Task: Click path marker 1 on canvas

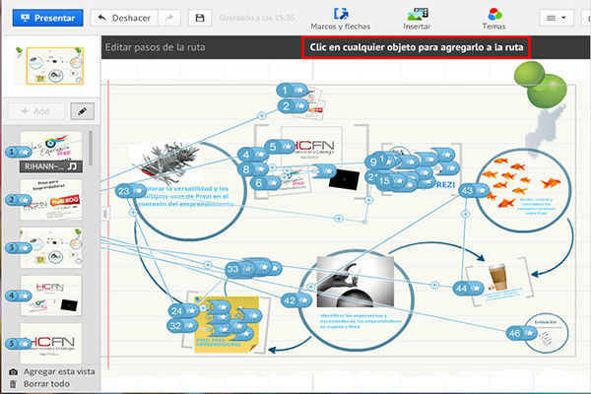Action: (292, 91)
